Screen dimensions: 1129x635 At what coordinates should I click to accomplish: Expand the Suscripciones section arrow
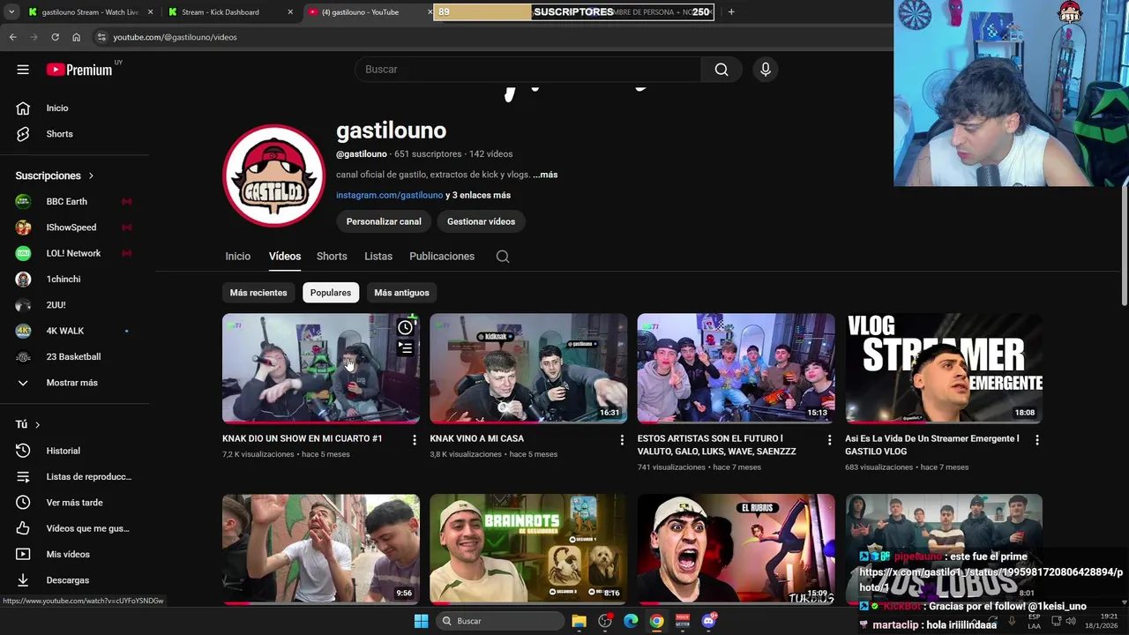click(x=90, y=176)
